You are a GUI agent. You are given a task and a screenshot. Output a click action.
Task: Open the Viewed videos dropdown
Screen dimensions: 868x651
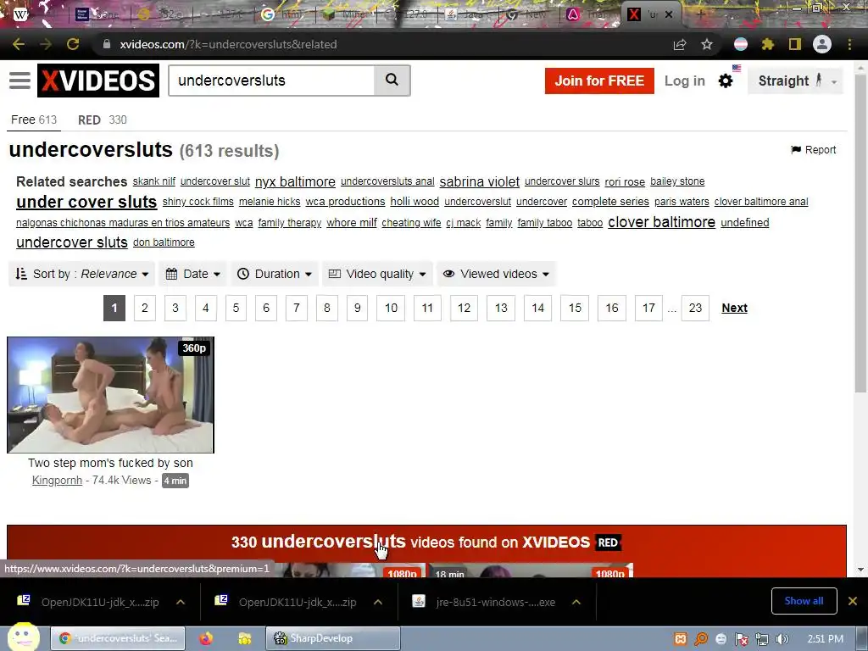click(496, 274)
